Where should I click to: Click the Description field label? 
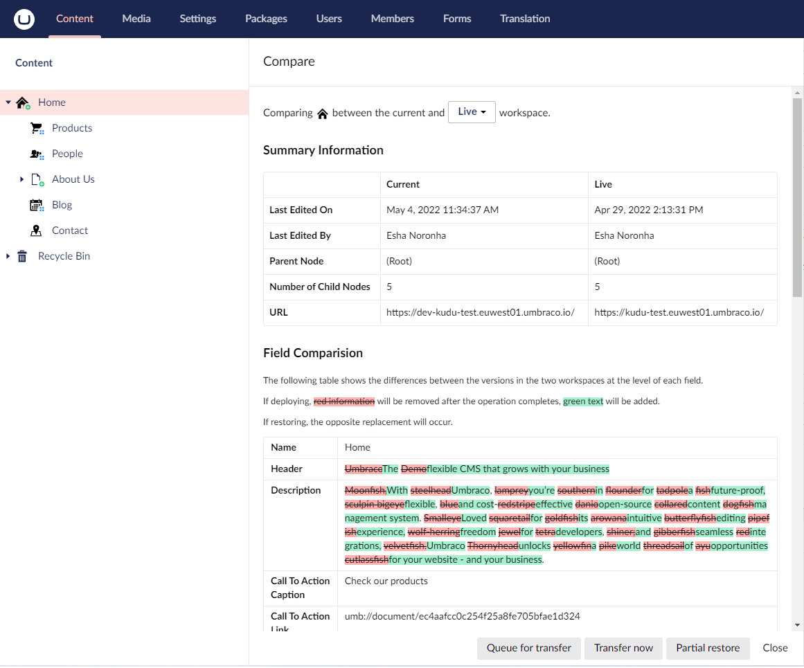(x=296, y=491)
